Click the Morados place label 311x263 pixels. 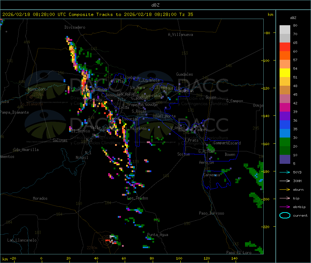point(40,198)
